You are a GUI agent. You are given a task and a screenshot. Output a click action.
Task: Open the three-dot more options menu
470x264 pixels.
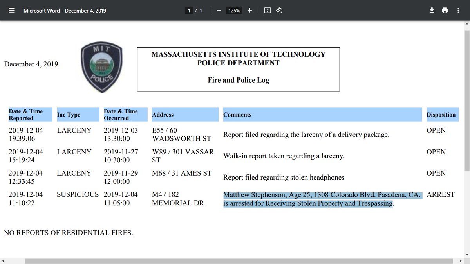(458, 10)
